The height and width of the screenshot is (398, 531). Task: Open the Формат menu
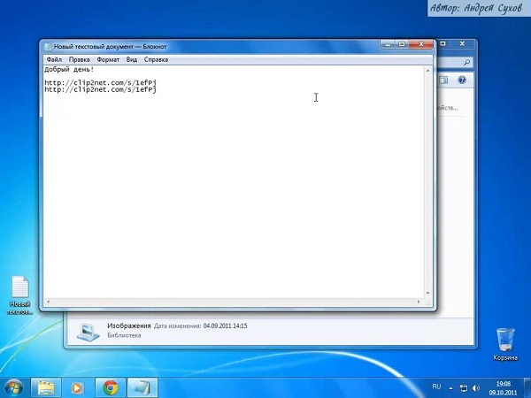pyautogui.click(x=108, y=59)
